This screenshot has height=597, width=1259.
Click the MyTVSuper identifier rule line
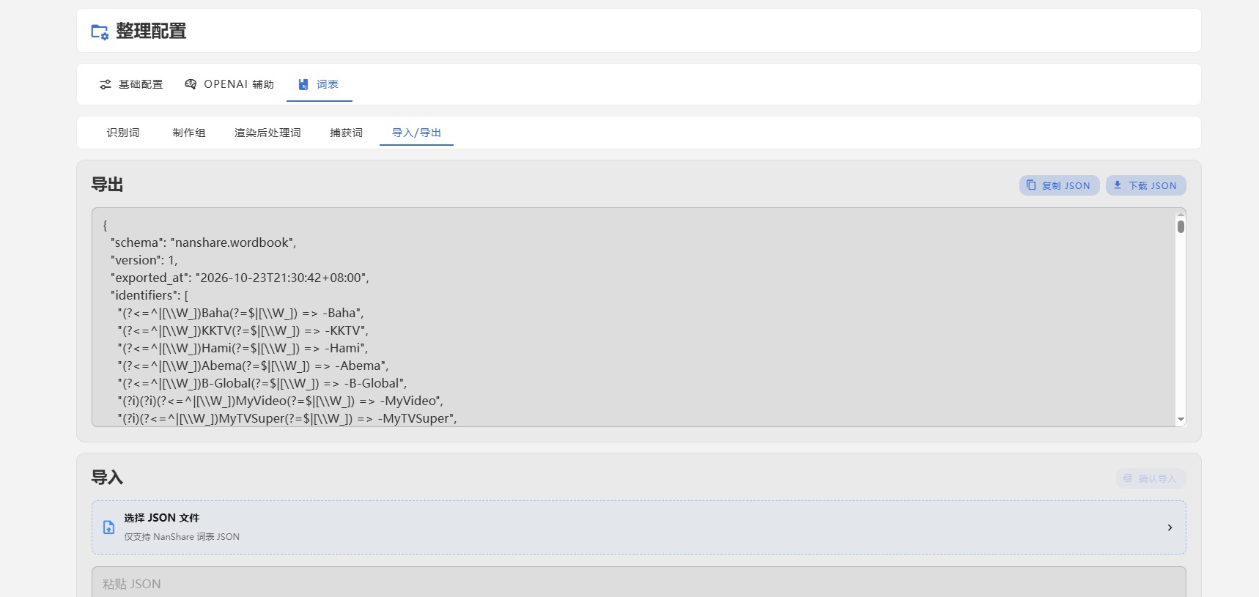(x=287, y=418)
